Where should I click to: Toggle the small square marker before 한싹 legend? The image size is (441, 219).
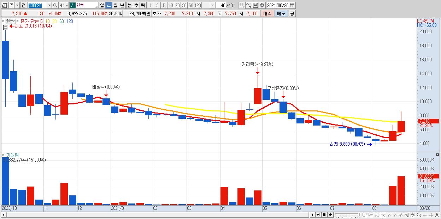pos(4,21)
